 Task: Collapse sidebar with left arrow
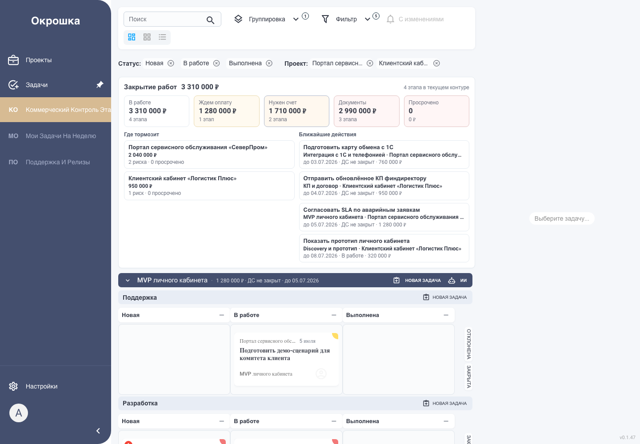[98, 431]
